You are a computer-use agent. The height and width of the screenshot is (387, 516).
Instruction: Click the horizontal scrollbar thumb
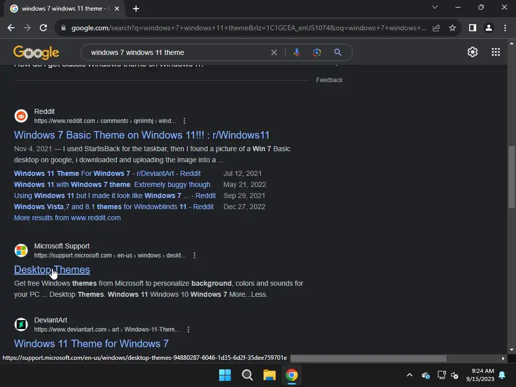368,358
